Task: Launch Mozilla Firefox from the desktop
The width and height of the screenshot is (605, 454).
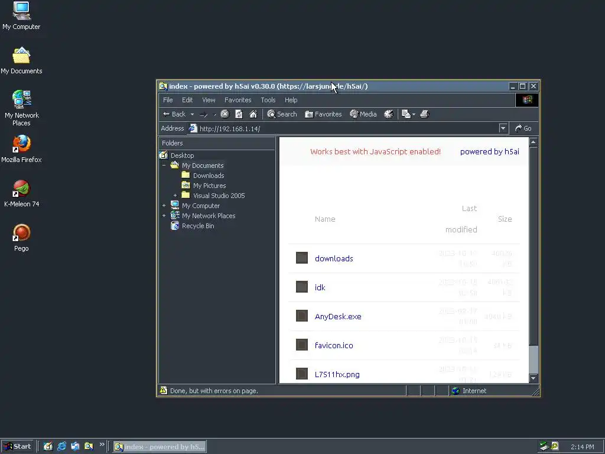Action: (x=21, y=149)
